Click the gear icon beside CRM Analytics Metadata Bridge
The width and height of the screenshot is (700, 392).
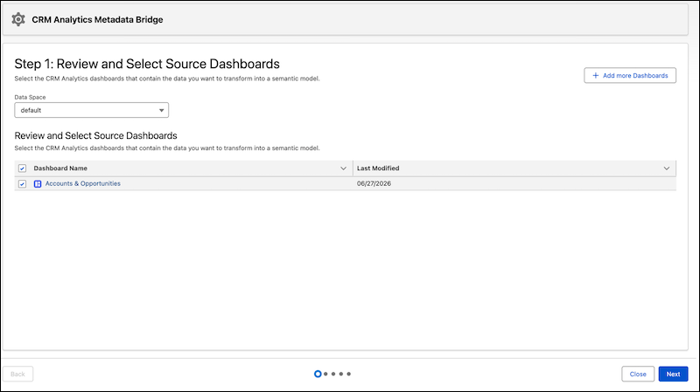pos(18,19)
